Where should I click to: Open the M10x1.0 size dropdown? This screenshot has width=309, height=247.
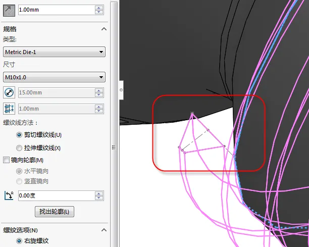(x=54, y=77)
